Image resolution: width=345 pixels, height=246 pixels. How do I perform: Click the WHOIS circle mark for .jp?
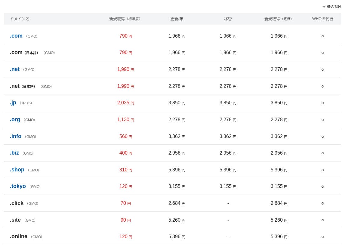[x=322, y=103]
